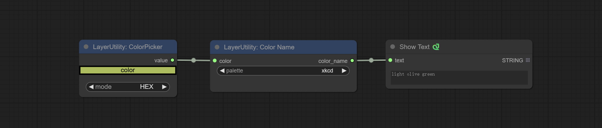Select previous palette using left arrow
Screen dimensions: 602x128
(x=222, y=71)
